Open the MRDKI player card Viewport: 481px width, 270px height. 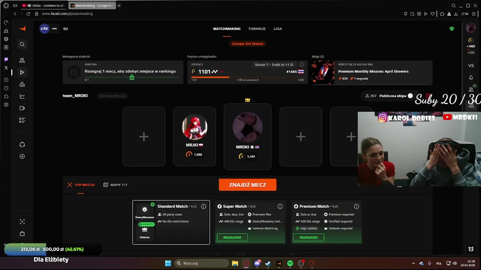pos(248,136)
